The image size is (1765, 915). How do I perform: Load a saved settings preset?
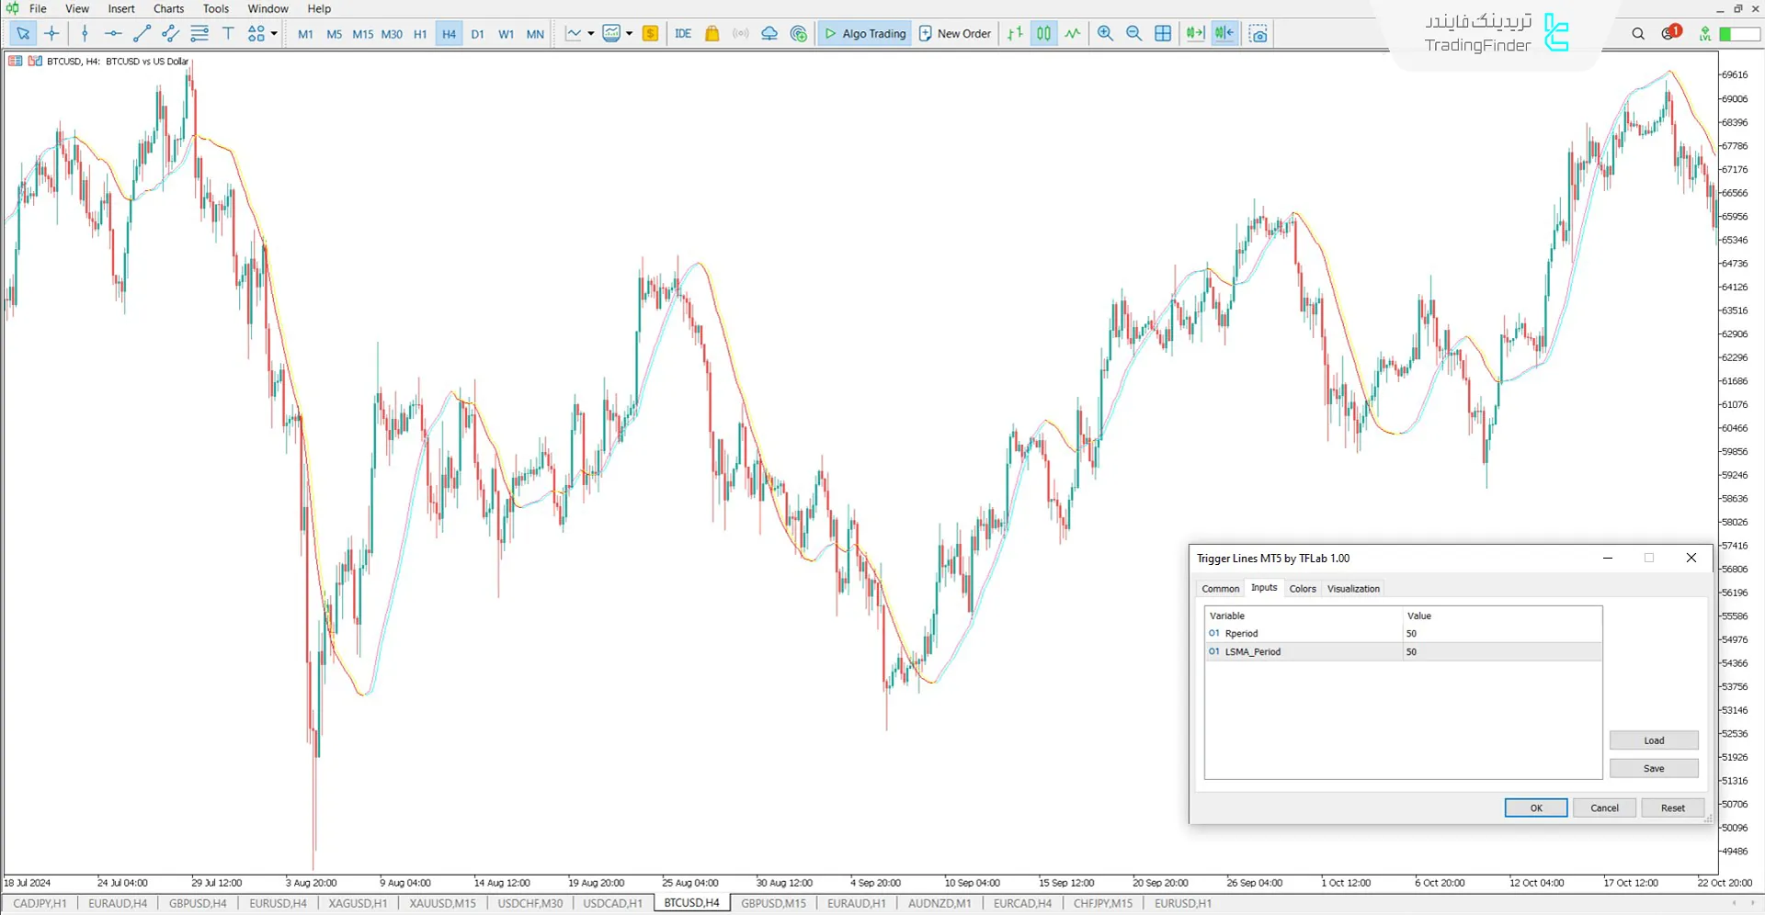1653,740
